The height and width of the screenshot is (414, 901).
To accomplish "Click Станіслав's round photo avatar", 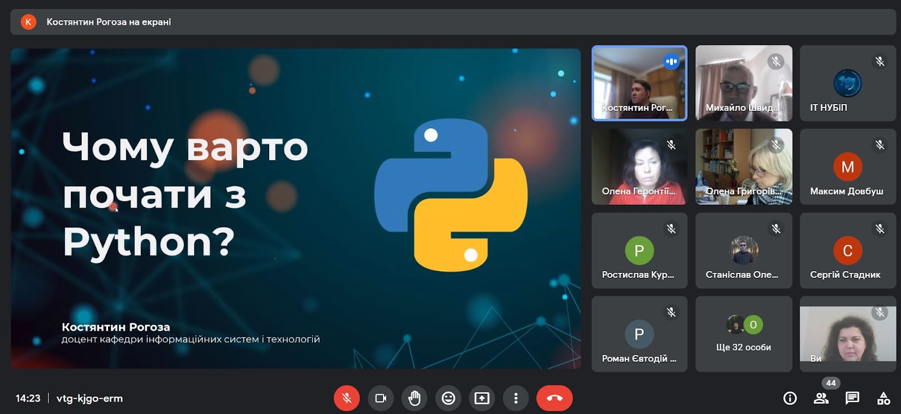I will (744, 250).
